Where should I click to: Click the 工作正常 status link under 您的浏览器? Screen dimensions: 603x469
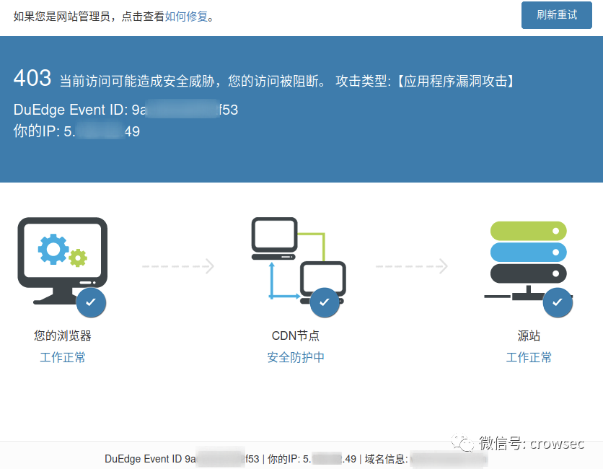point(62,357)
